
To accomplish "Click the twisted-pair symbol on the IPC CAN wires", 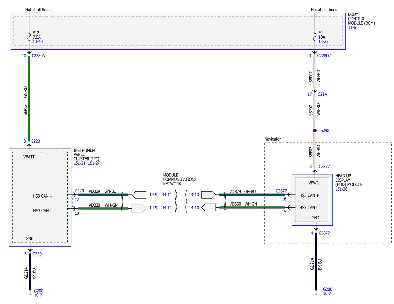I will [122, 201].
